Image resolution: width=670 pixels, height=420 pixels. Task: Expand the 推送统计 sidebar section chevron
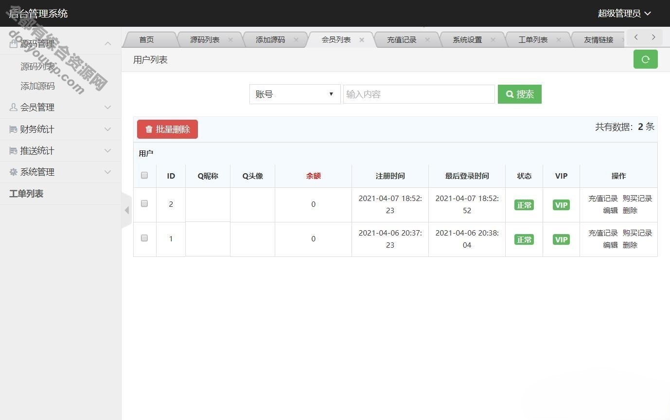click(x=108, y=151)
